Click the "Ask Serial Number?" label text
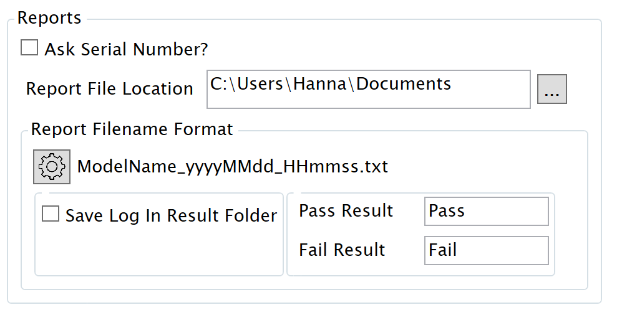This screenshot has height=310, width=622. click(126, 49)
